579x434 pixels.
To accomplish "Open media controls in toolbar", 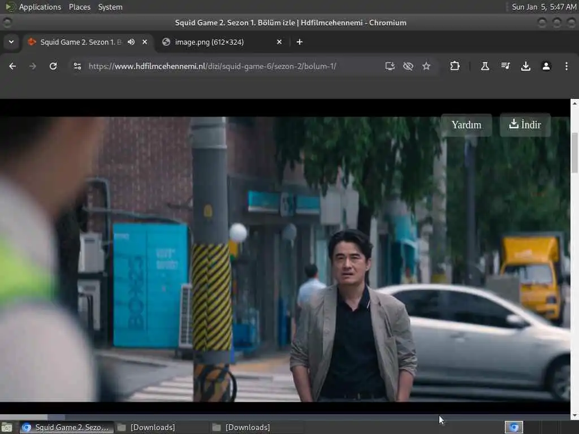I will pyautogui.click(x=505, y=66).
